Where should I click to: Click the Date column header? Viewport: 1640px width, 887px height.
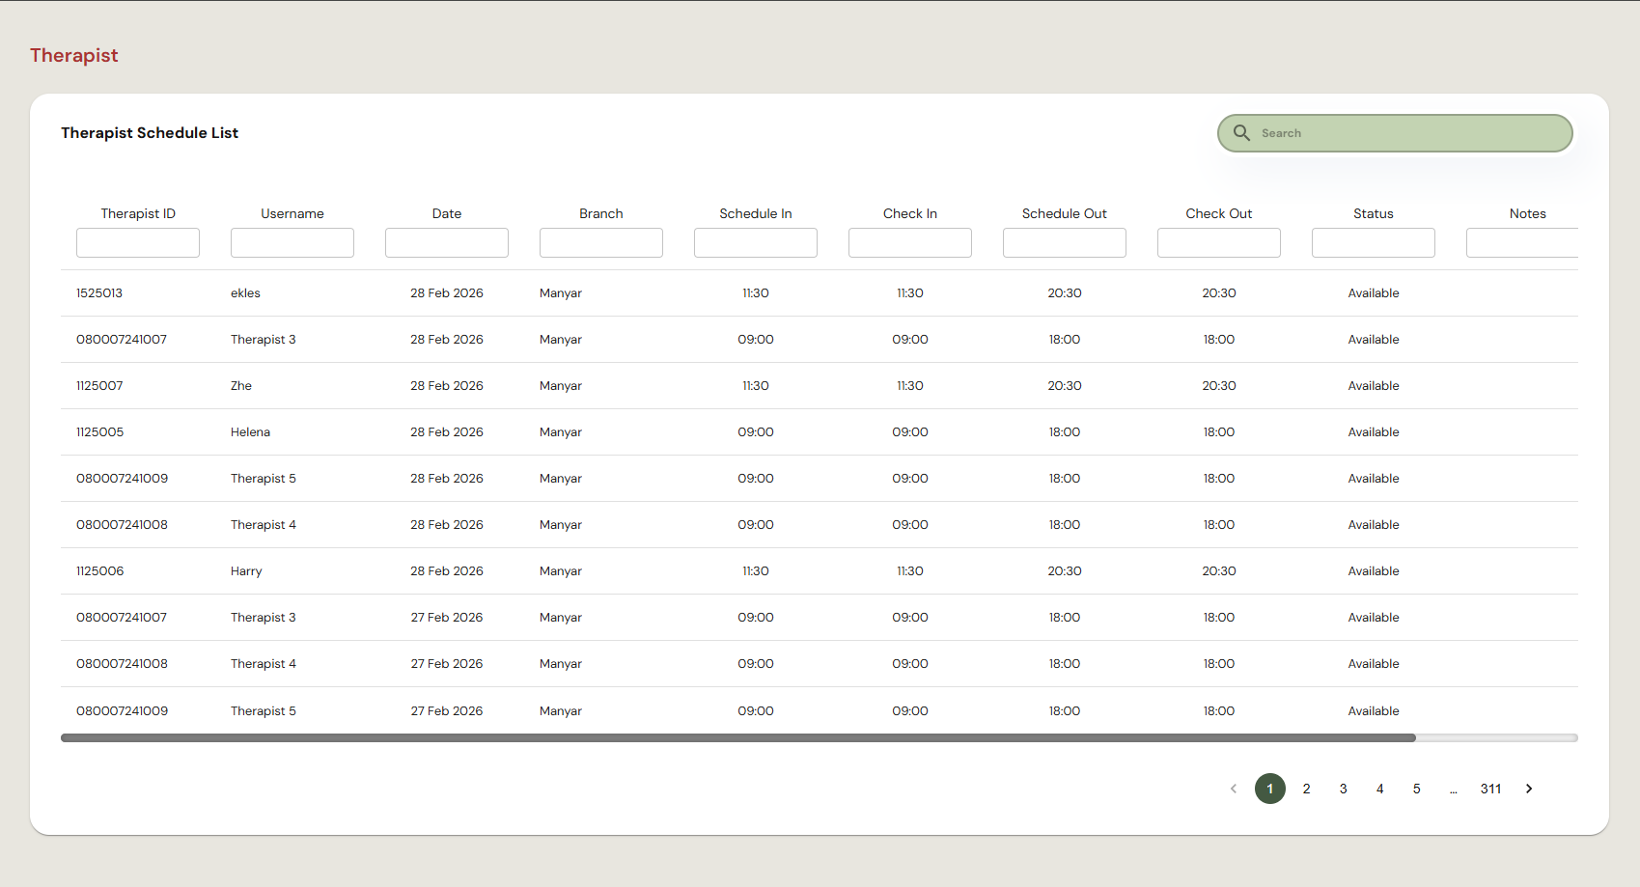(447, 213)
